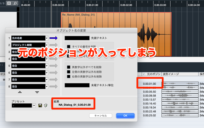Click ruler at 0.00.53.00 mark
The height and width of the screenshot is (128, 204).
pyautogui.click(x=160, y=5)
